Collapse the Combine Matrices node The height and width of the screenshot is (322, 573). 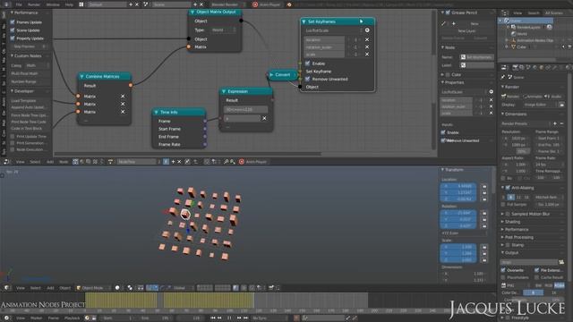click(x=81, y=76)
